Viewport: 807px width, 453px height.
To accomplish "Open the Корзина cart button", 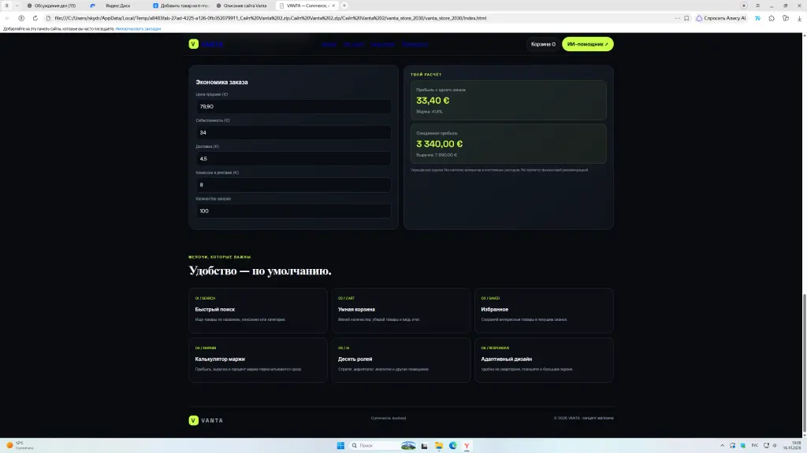I will click(x=543, y=44).
